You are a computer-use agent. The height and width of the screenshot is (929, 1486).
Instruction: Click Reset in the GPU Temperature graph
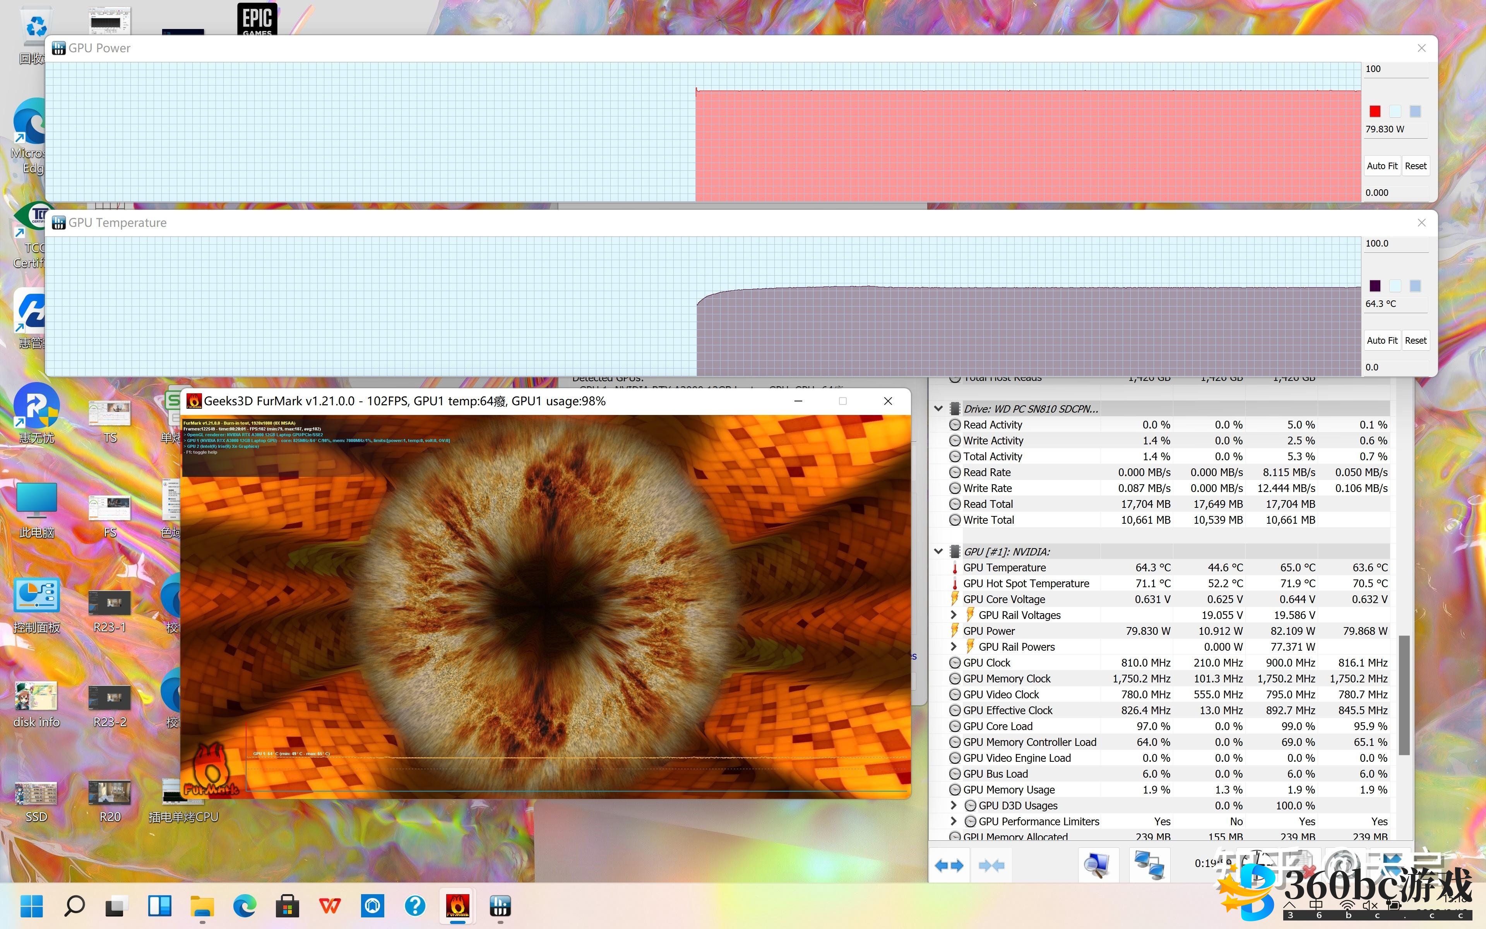click(x=1416, y=340)
